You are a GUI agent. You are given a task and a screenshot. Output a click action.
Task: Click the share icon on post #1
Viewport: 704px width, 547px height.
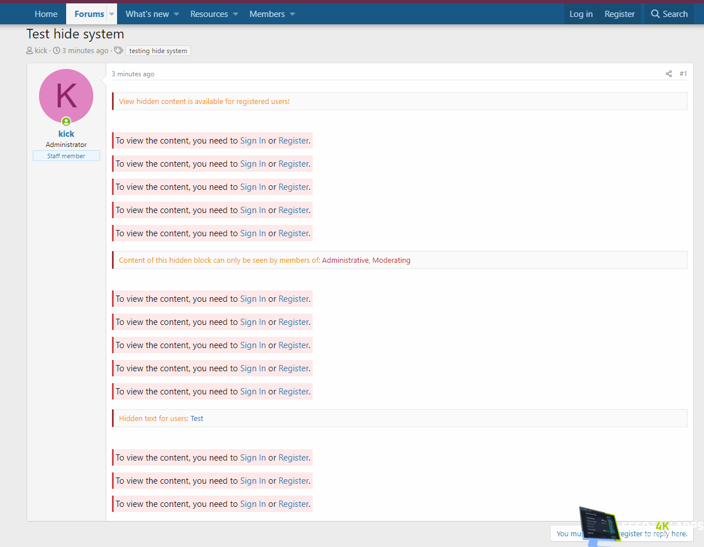(x=668, y=74)
